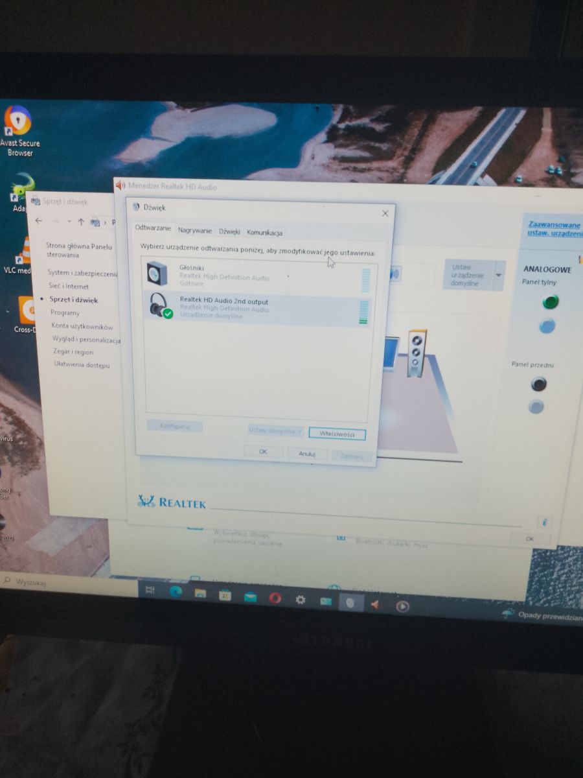Select Sprzęt i dźwięk in sidebar

pos(74,300)
